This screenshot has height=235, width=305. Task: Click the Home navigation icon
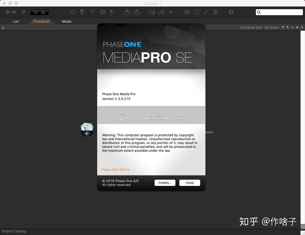(24, 12)
